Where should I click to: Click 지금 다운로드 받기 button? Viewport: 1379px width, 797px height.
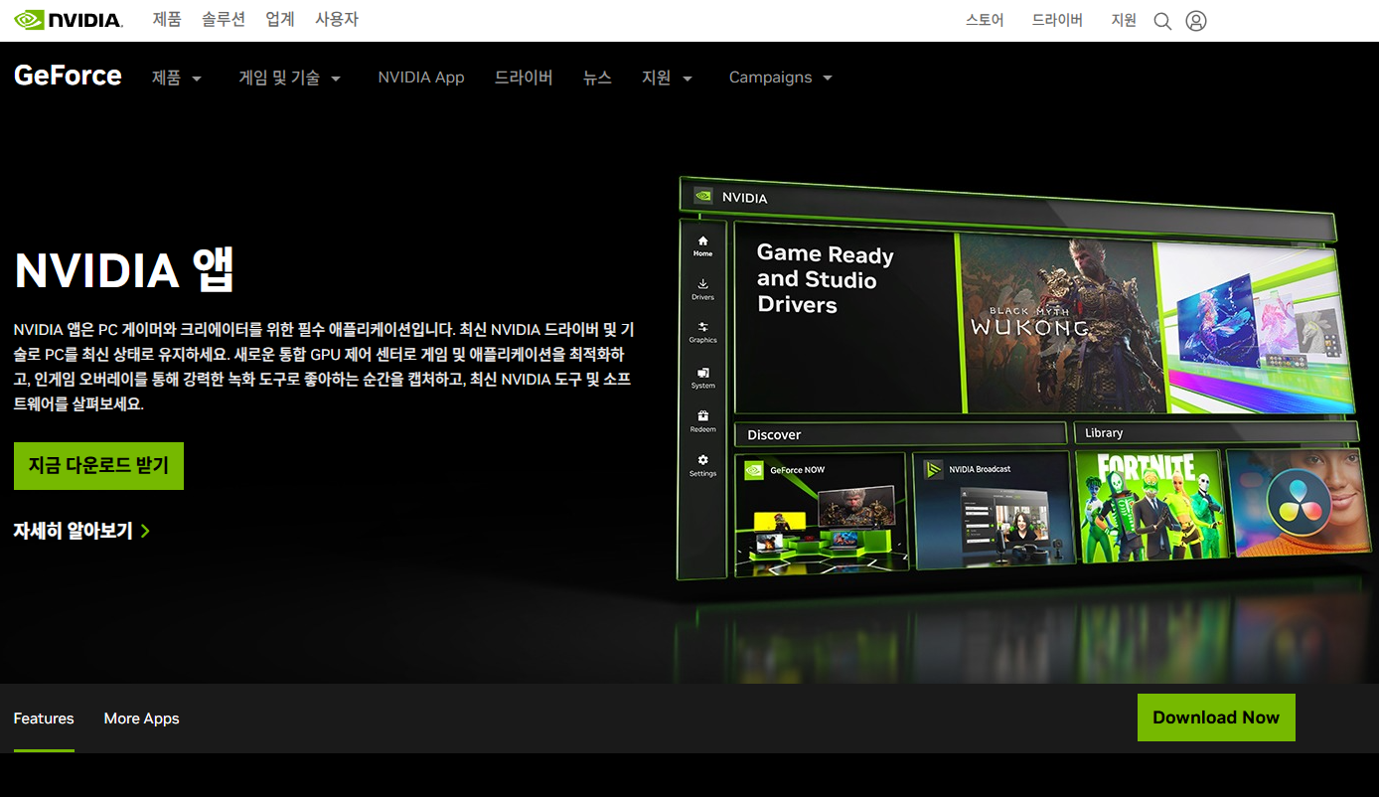(98, 466)
